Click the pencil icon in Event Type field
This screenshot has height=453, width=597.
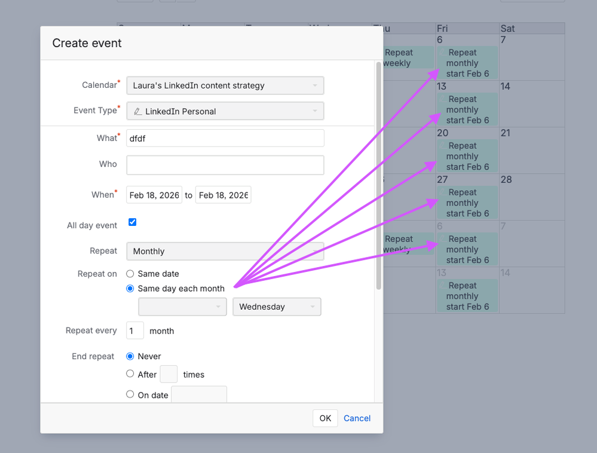pyautogui.click(x=137, y=111)
